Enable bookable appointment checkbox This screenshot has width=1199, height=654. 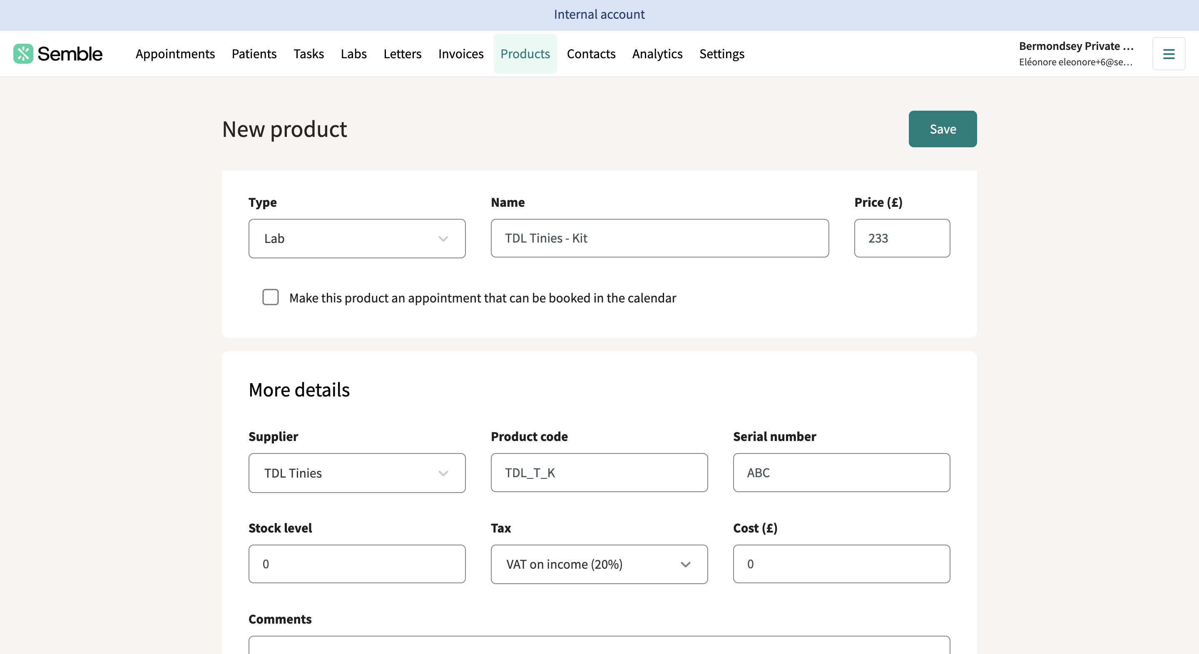(271, 297)
